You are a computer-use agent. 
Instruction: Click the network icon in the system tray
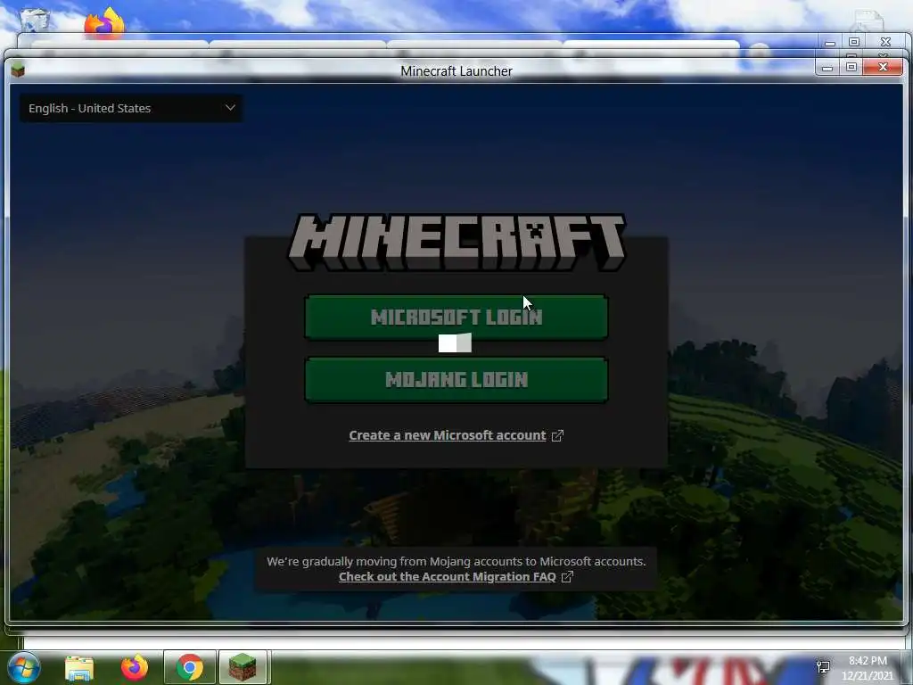point(823,667)
